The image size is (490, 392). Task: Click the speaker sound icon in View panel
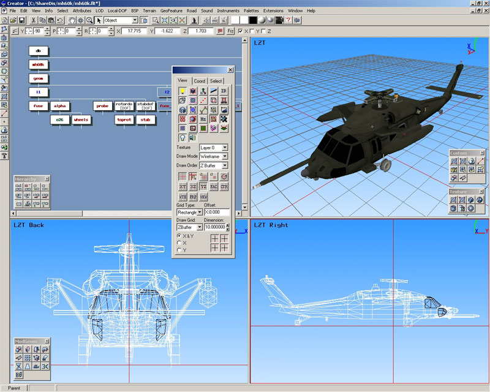[x=193, y=138]
